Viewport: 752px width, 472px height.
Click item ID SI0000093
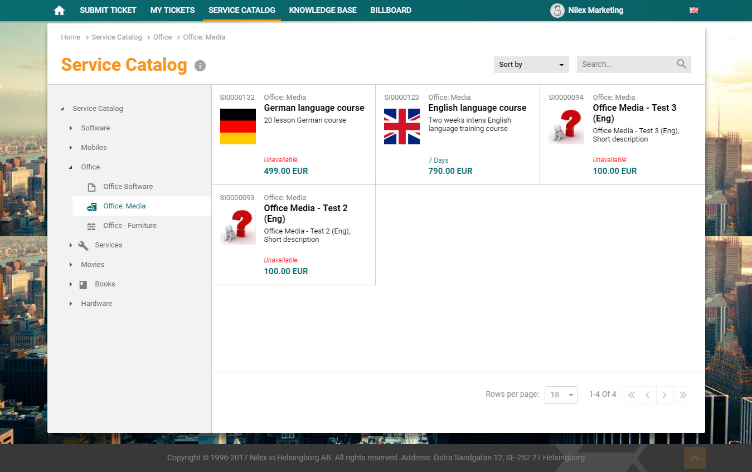click(x=237, y=198)
